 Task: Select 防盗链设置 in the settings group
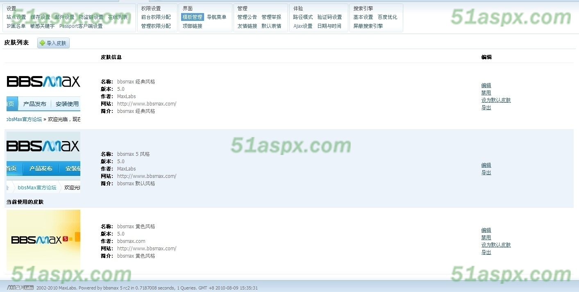point(91,17)
